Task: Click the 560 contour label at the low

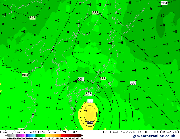Action: tap(90, 123)
